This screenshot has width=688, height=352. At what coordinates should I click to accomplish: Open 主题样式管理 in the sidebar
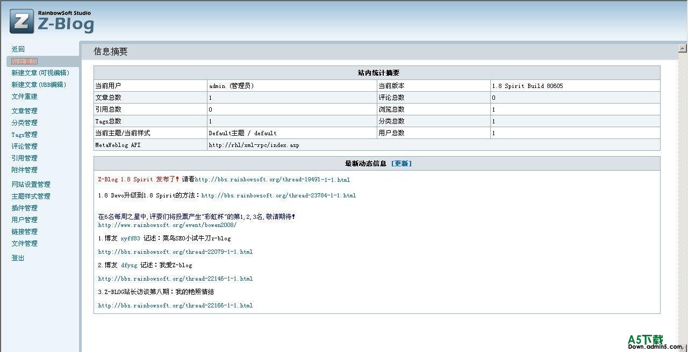point(31,196)
